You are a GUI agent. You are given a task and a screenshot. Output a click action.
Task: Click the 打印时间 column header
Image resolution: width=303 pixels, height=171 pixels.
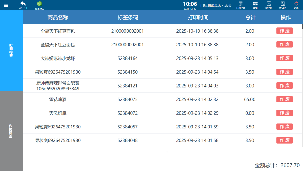pos(198,17)
